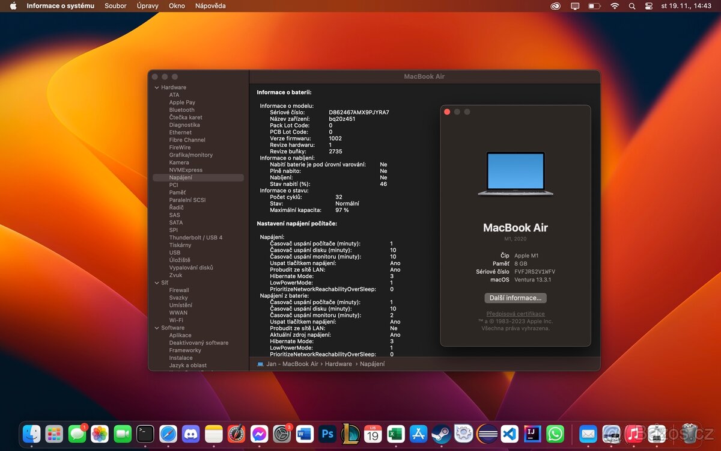Image resolution: width=721 pixels, height=451 pixels.
Task: Open the Terminal app
Action: pos(145,433)
